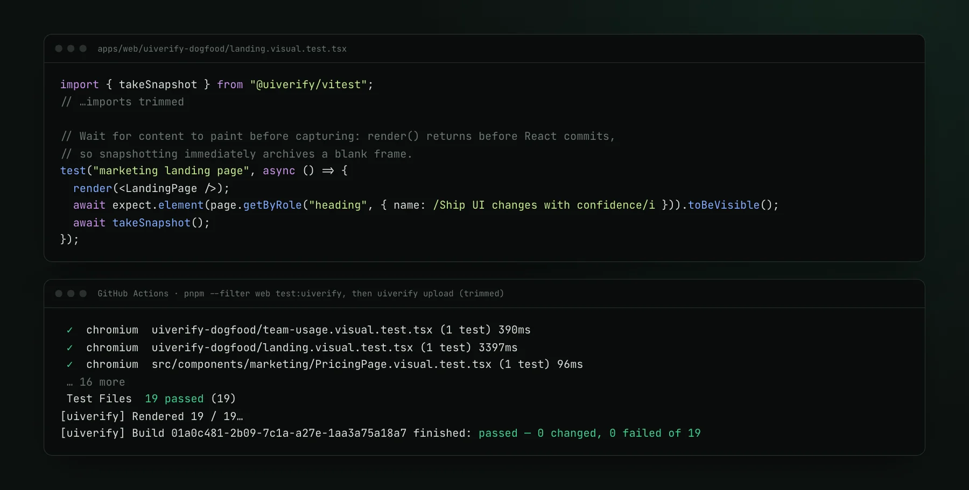Image resolution: width=969 pixels, height=490 pixels.
Task: Click the comment "// so snapshotting immediately archives"
Action: tap(236, 154)
